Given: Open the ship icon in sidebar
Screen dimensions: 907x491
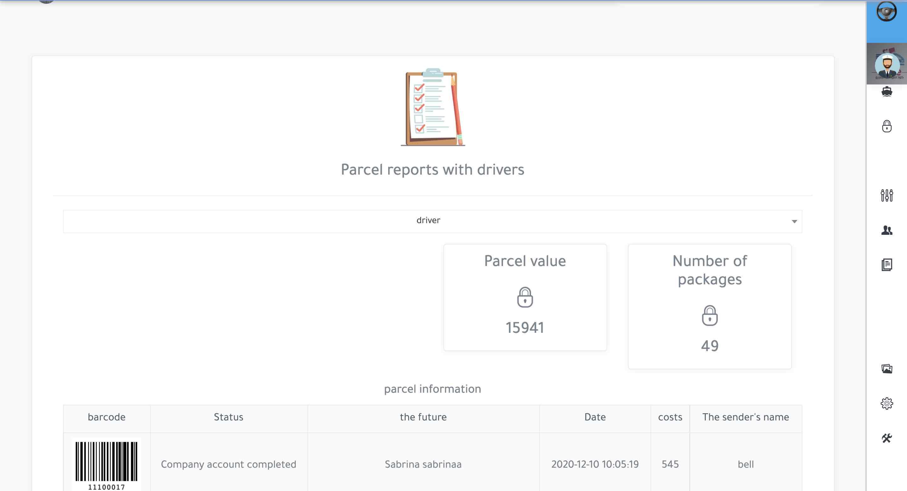Looking at the screenshot, I should coord(887,92).
